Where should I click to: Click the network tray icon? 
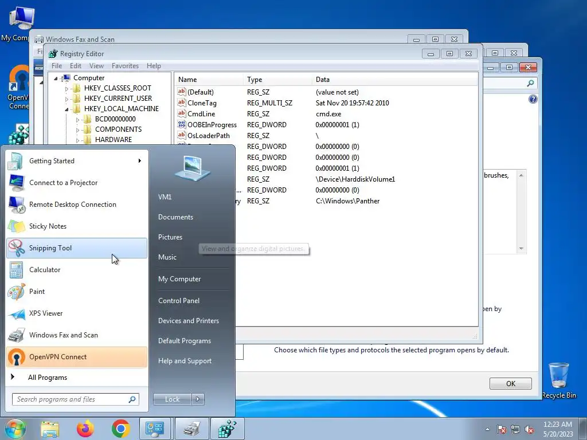515,430
